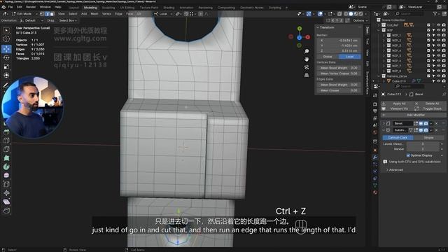This screenshot has height=252, width=448.
Task: Open the Modifiers wrench properties tab
Action: click(x=375, y=157)
